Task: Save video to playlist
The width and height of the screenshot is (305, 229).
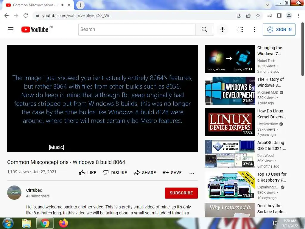Action: coord(172,173)
